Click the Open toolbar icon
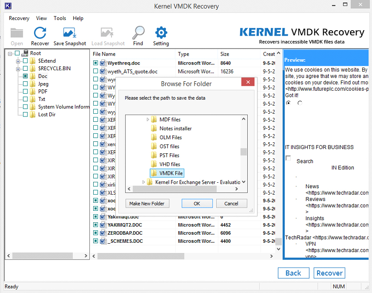Image resolution: width=372 pixels, height=293 pixels. tap(17, 33)
